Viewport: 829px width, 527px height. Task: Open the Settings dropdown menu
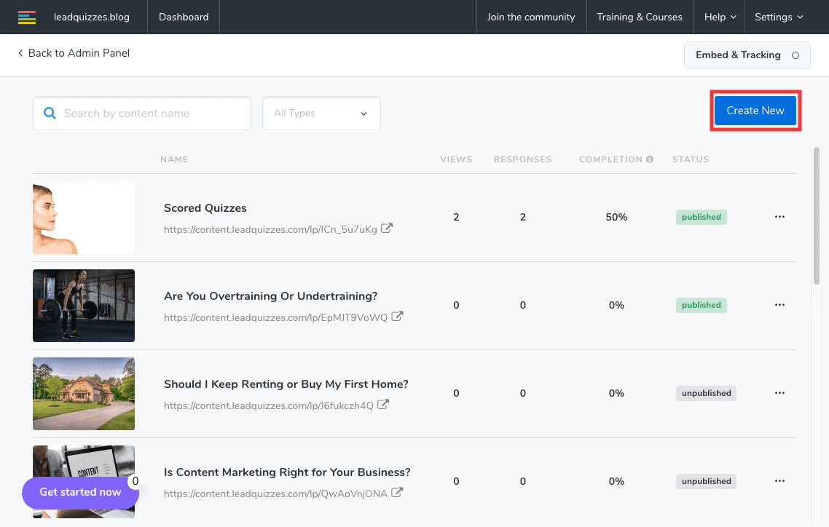click(779, 17)
